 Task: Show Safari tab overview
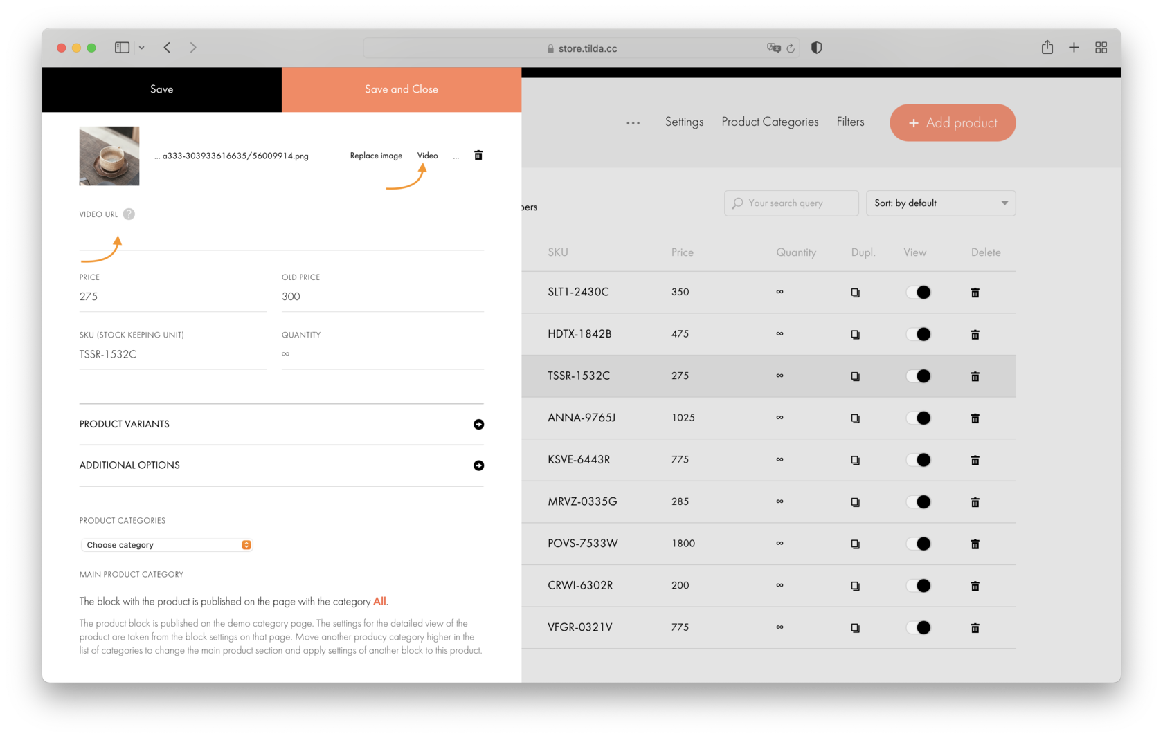coord(1101,48)
